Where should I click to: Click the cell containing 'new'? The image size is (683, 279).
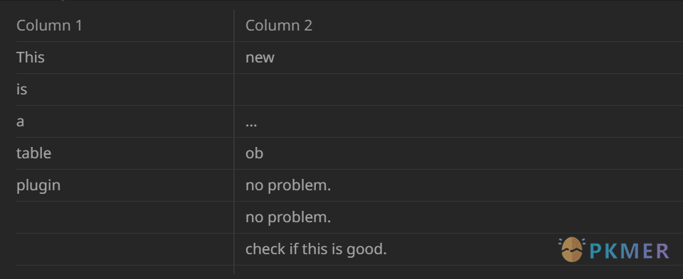click(x=459, y=58)
